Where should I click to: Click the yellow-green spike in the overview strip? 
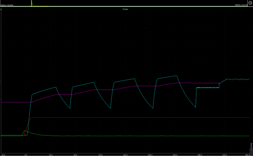pyautogui.click(x=32, y=3)
